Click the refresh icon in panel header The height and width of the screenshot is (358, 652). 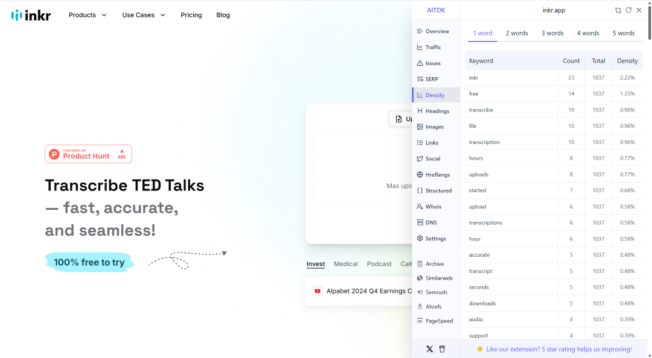point(628,10)
